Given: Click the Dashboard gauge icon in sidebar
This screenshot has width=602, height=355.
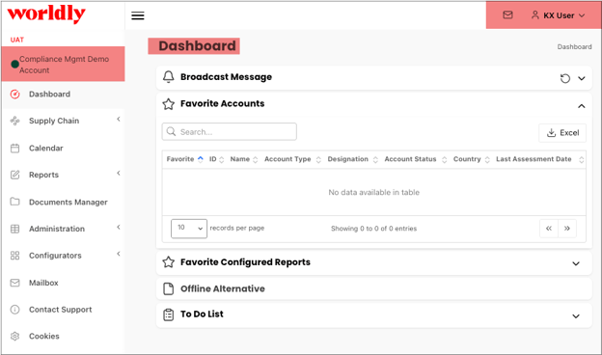Looking at the screenshot, I should 15,94.
